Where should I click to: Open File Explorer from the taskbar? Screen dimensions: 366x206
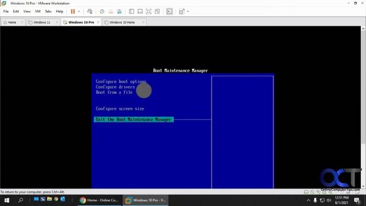(49, 199)
